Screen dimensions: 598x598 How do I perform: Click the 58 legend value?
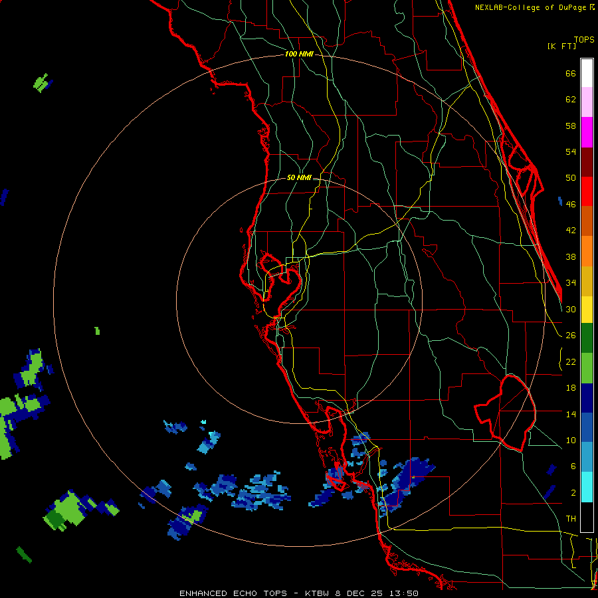[571, 126]
